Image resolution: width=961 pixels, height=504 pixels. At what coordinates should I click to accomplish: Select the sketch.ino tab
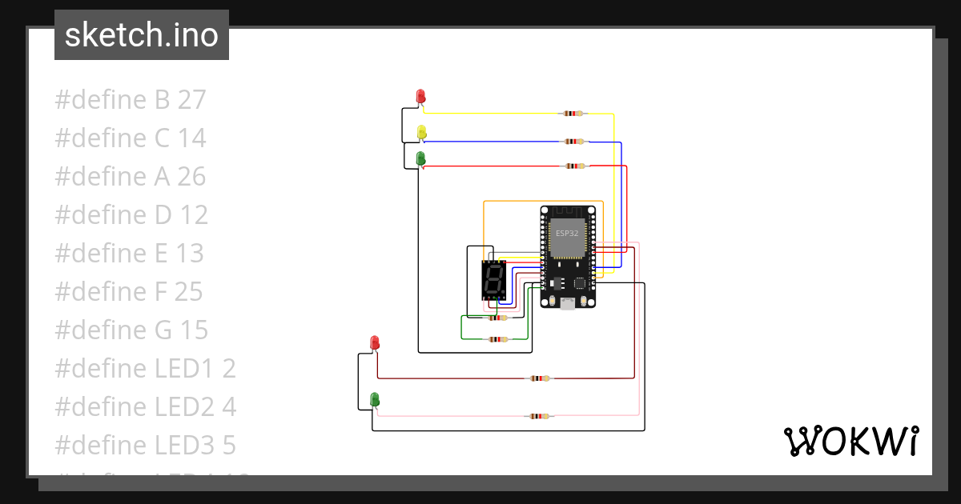(x=141, y=35)
